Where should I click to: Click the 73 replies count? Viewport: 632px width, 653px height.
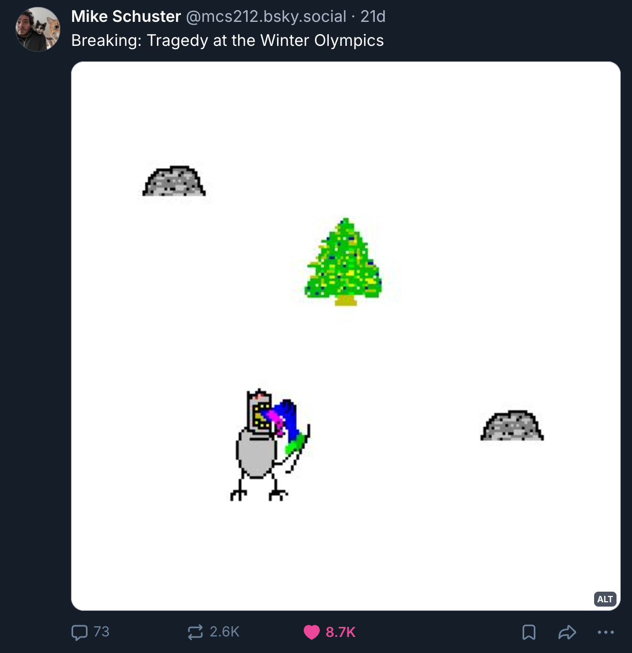tap(101, 632)
